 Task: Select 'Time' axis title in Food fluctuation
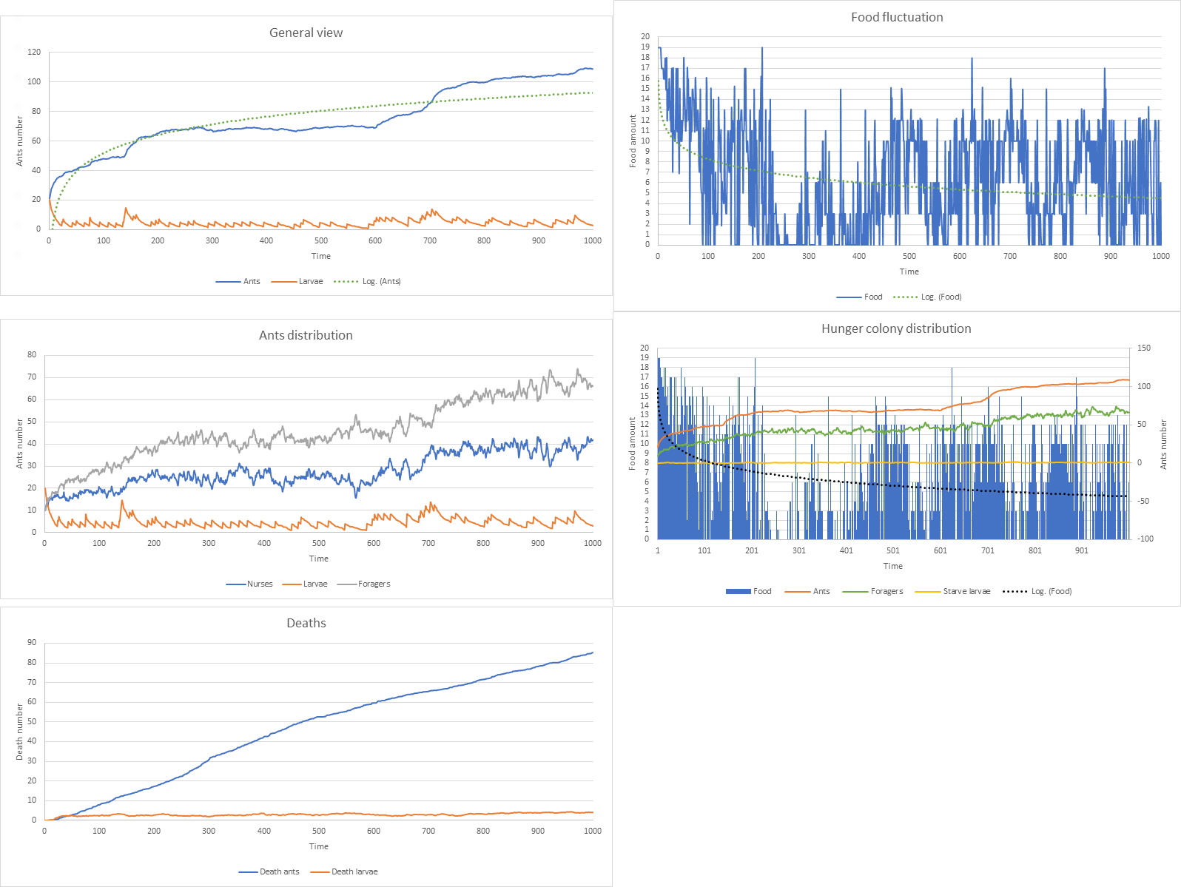coord(909,272)
